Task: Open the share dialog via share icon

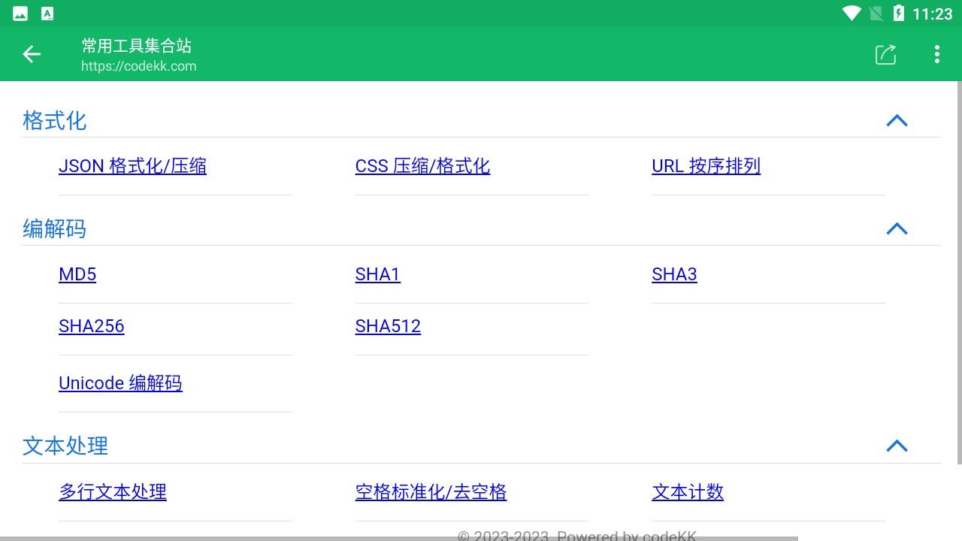Action: coord(885,54)
